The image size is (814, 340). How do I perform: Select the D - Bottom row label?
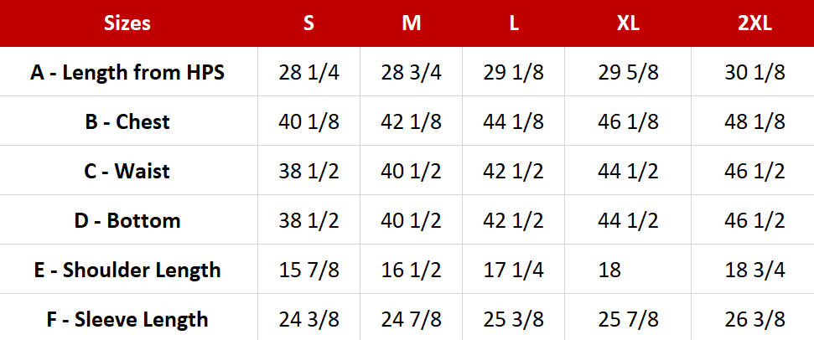127,220
